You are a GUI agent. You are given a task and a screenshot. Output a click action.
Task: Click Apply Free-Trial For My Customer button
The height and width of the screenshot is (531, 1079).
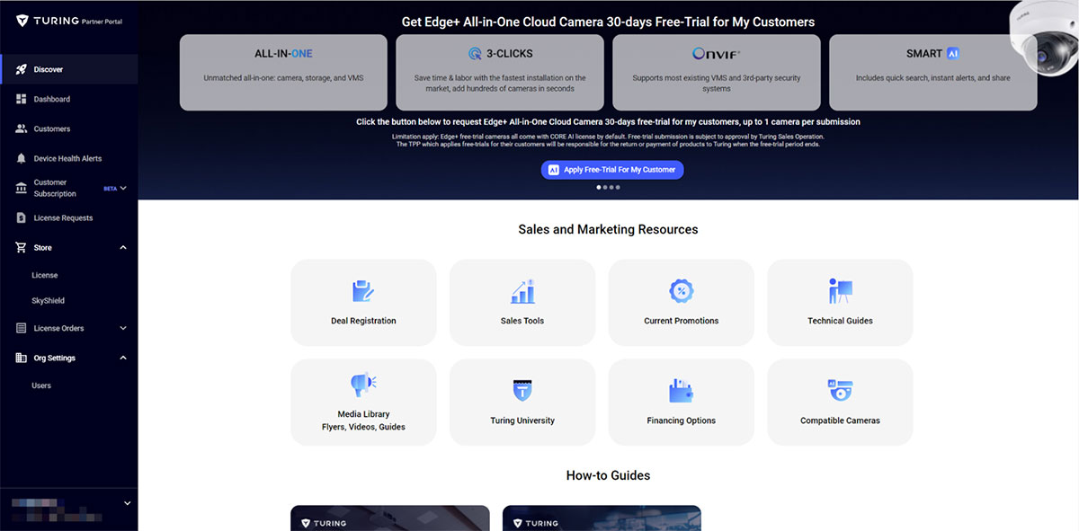coord(612,169)
